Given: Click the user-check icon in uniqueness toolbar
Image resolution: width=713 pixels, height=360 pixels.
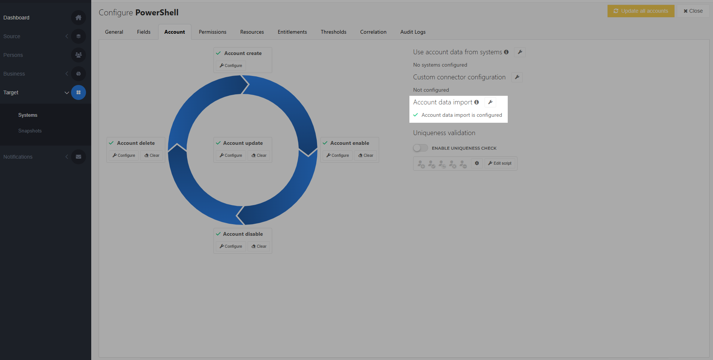Looking at the screenshot, I should 432,164.
